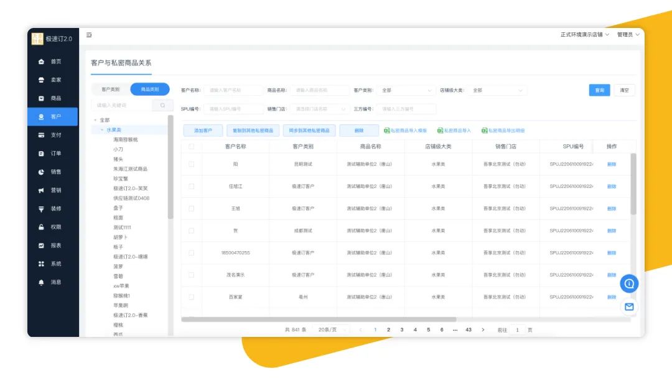Click 复制到其他私密商品 button

click(253, 131)
